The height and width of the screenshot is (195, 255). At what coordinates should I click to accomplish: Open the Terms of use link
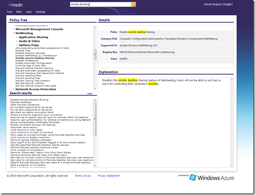[x=83, y=176]
